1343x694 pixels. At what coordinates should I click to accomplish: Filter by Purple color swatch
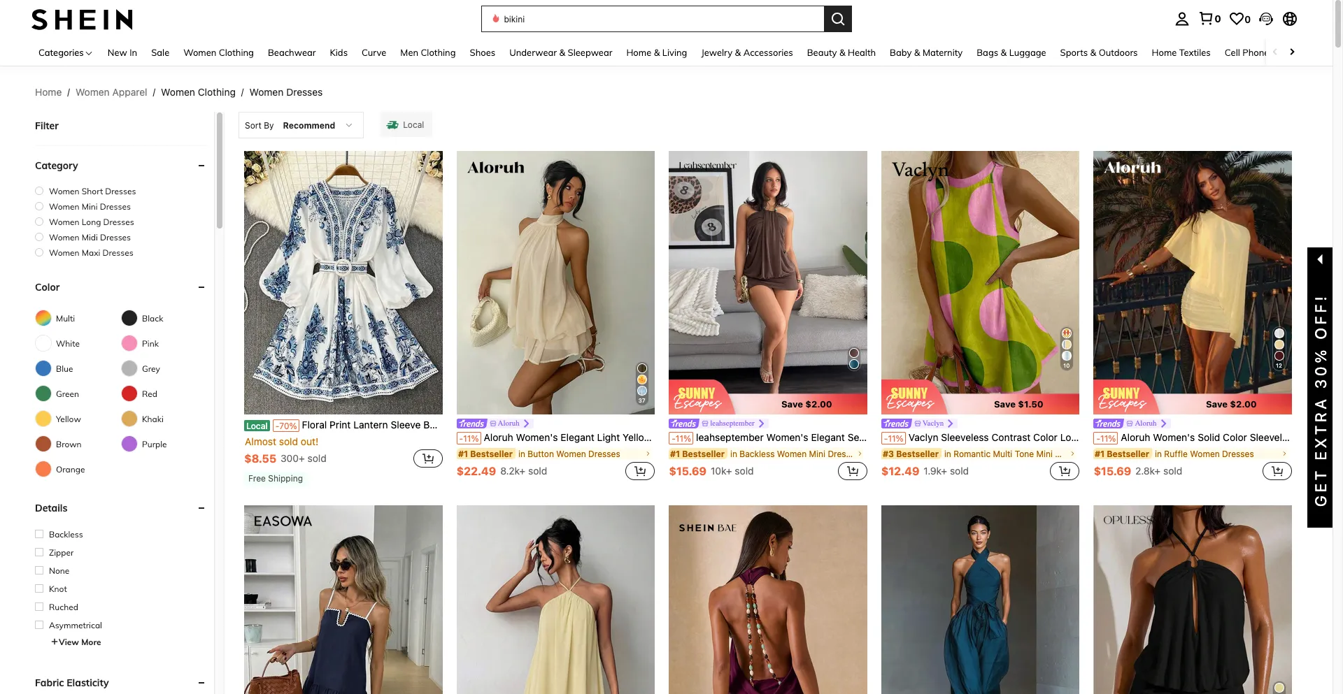(x=129, y=444)
